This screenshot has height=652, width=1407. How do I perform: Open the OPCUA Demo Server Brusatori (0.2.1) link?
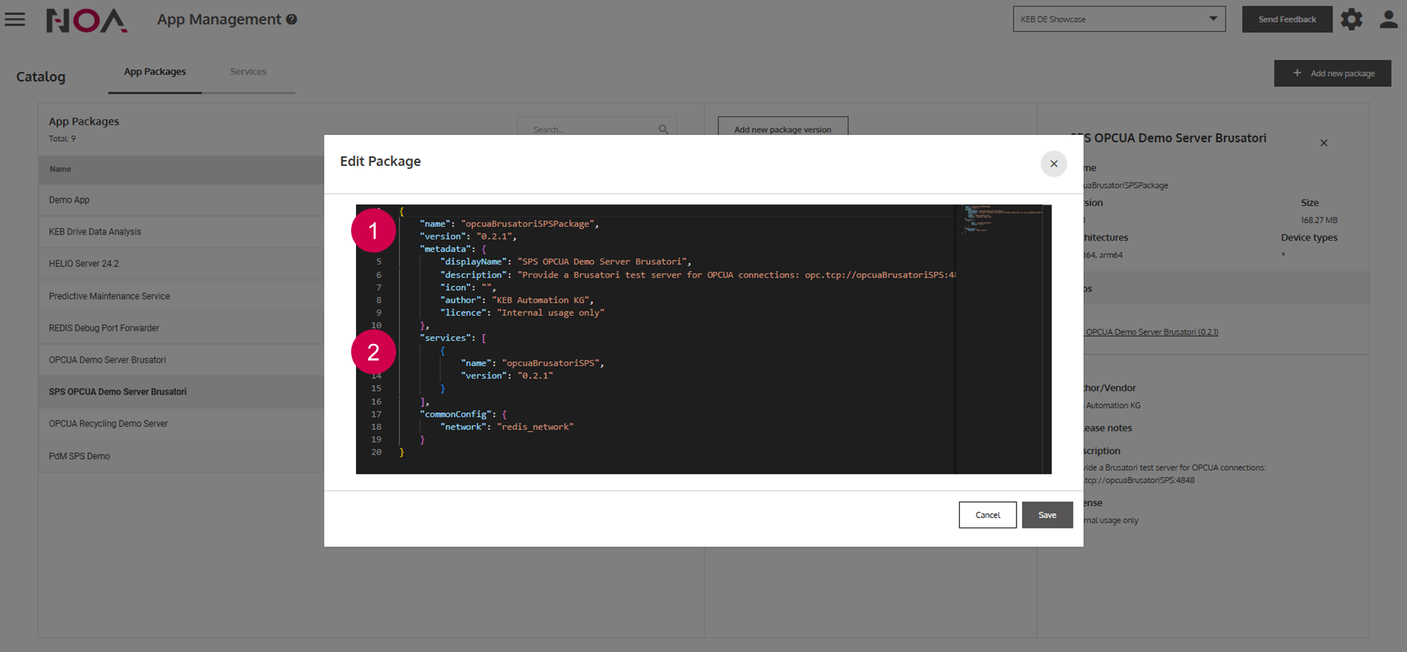point(1152,332)
